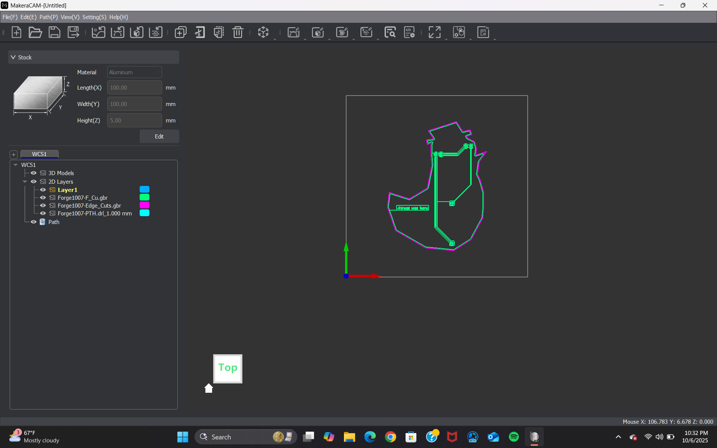Image resolution: width=717 pixels, height=448 pixels.
Task: Click the Import 3D model cube icon
Action: click(x=137, y=32)
